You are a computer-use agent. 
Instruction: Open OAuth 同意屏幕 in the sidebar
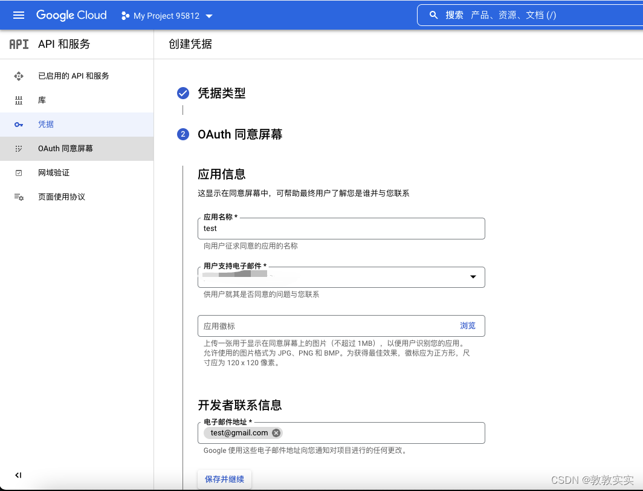(x=65, y=149)
